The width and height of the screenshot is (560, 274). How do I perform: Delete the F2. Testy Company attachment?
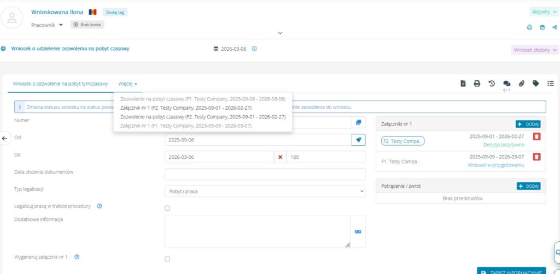(x=536, y=136)
